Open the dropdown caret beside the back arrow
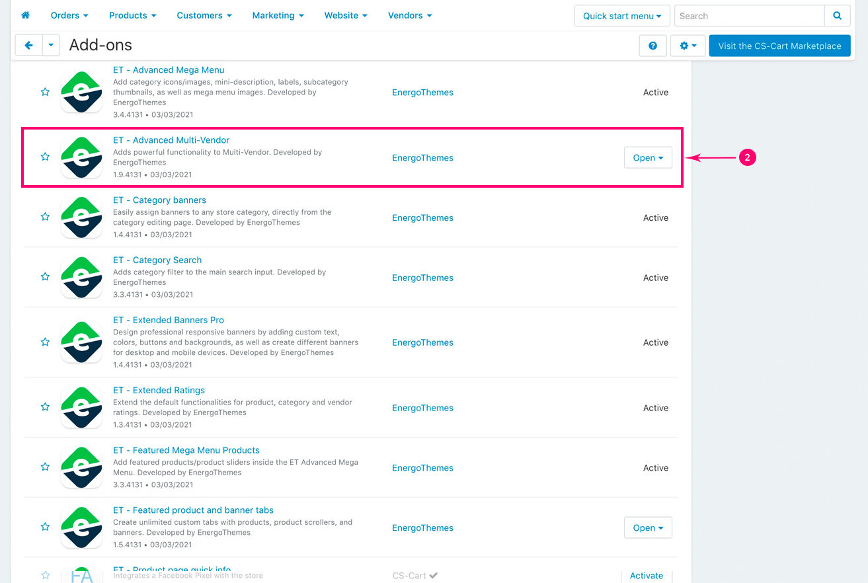The width and height of the screenshot is (868, 583). pos(51,46)
